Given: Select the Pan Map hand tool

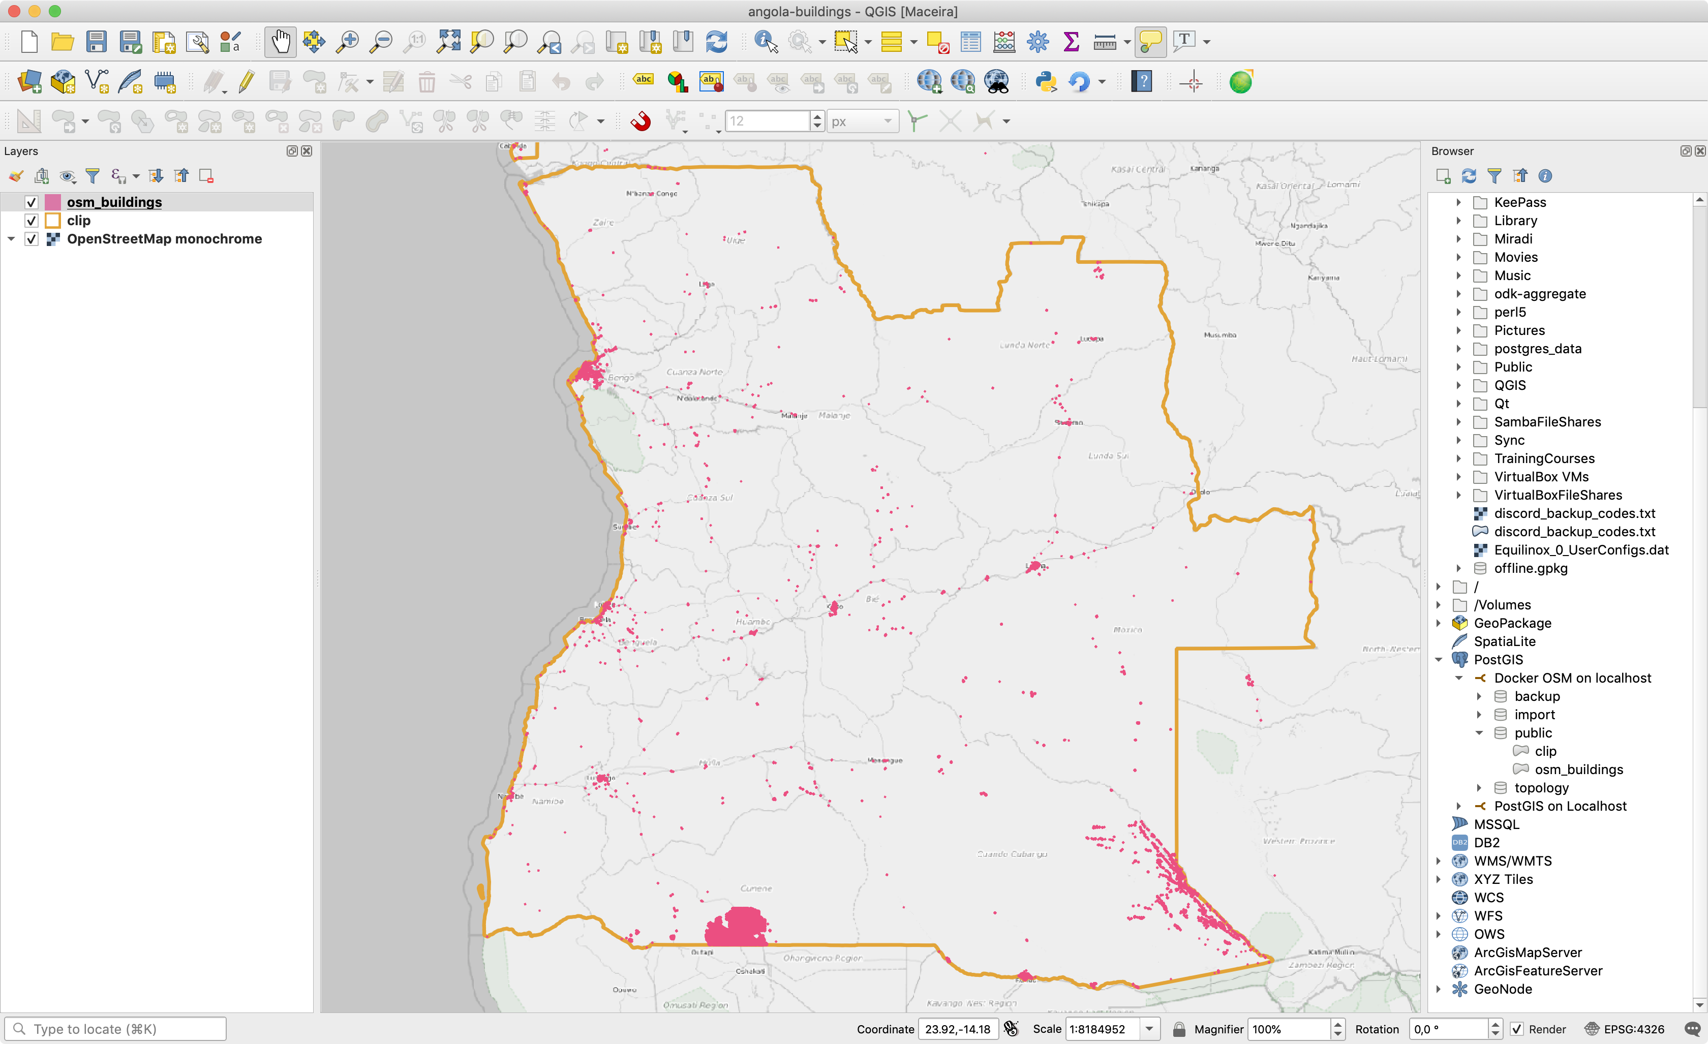Looking at the screenshot, I should pos(280,42).
